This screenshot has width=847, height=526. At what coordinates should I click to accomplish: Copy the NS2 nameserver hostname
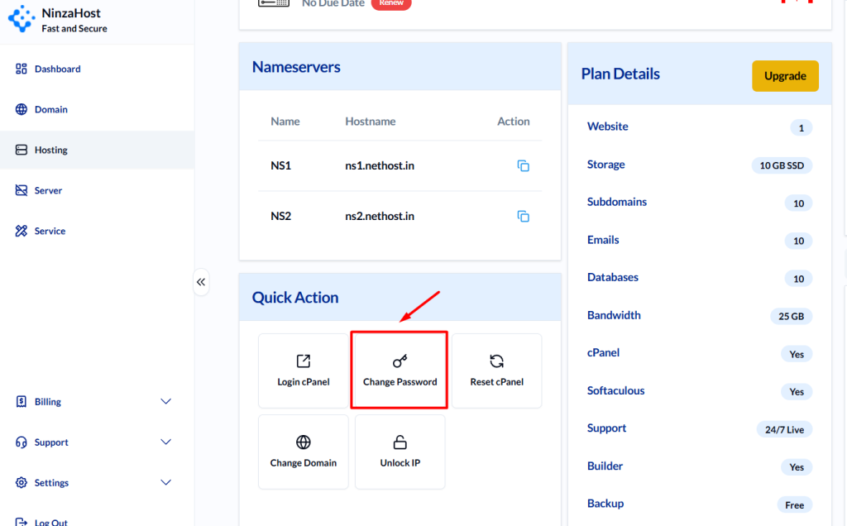pos(523,216)
